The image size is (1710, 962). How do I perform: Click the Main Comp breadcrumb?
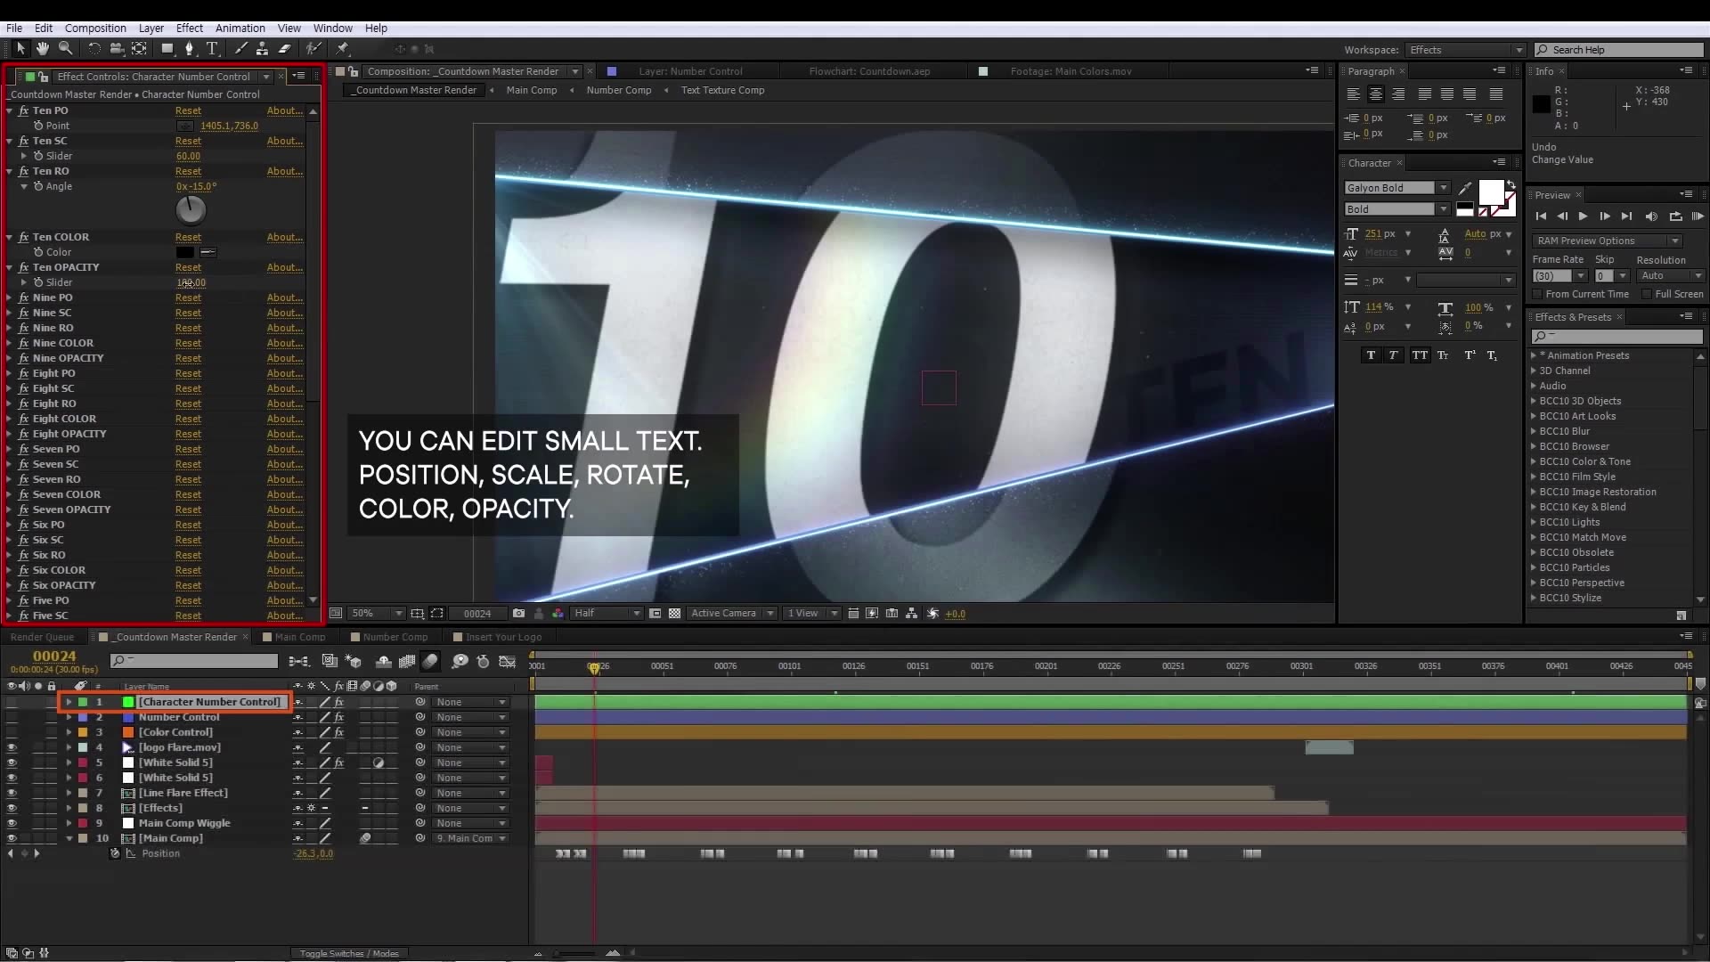(x=532, y=90)
